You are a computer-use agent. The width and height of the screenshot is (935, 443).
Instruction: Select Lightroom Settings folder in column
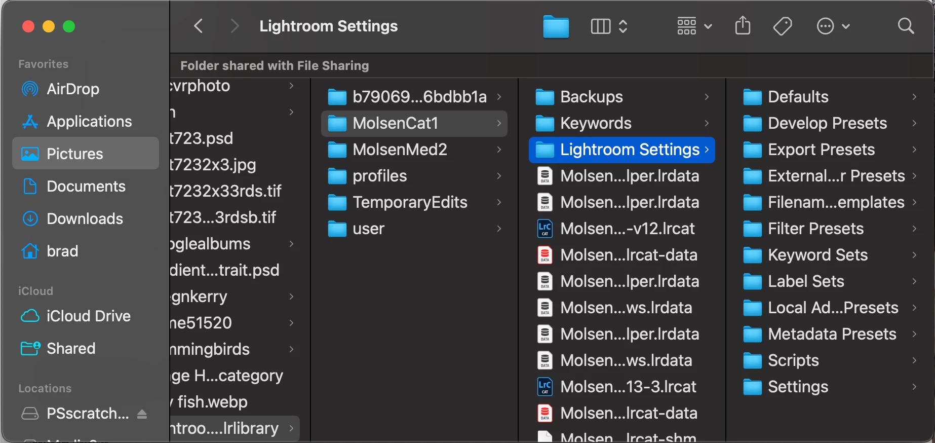coord(622,150)
